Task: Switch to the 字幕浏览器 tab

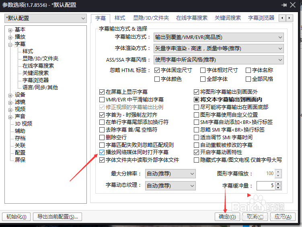Action: [x=261, y=18]
